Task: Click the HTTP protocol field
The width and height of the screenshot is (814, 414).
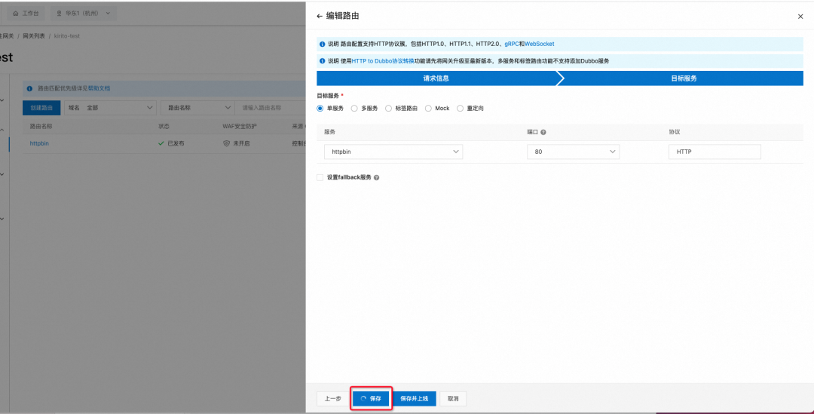Action: (x=715, y=152)
